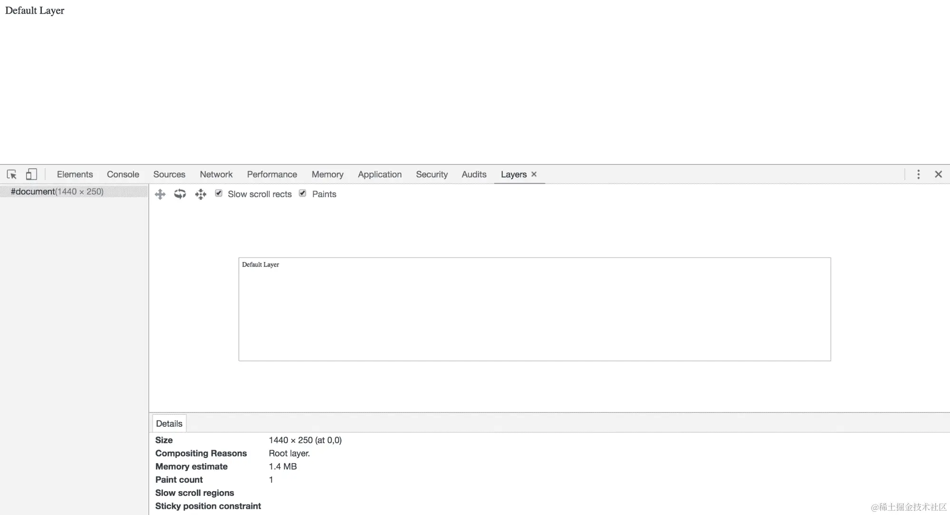Click the Details tab

169,424
